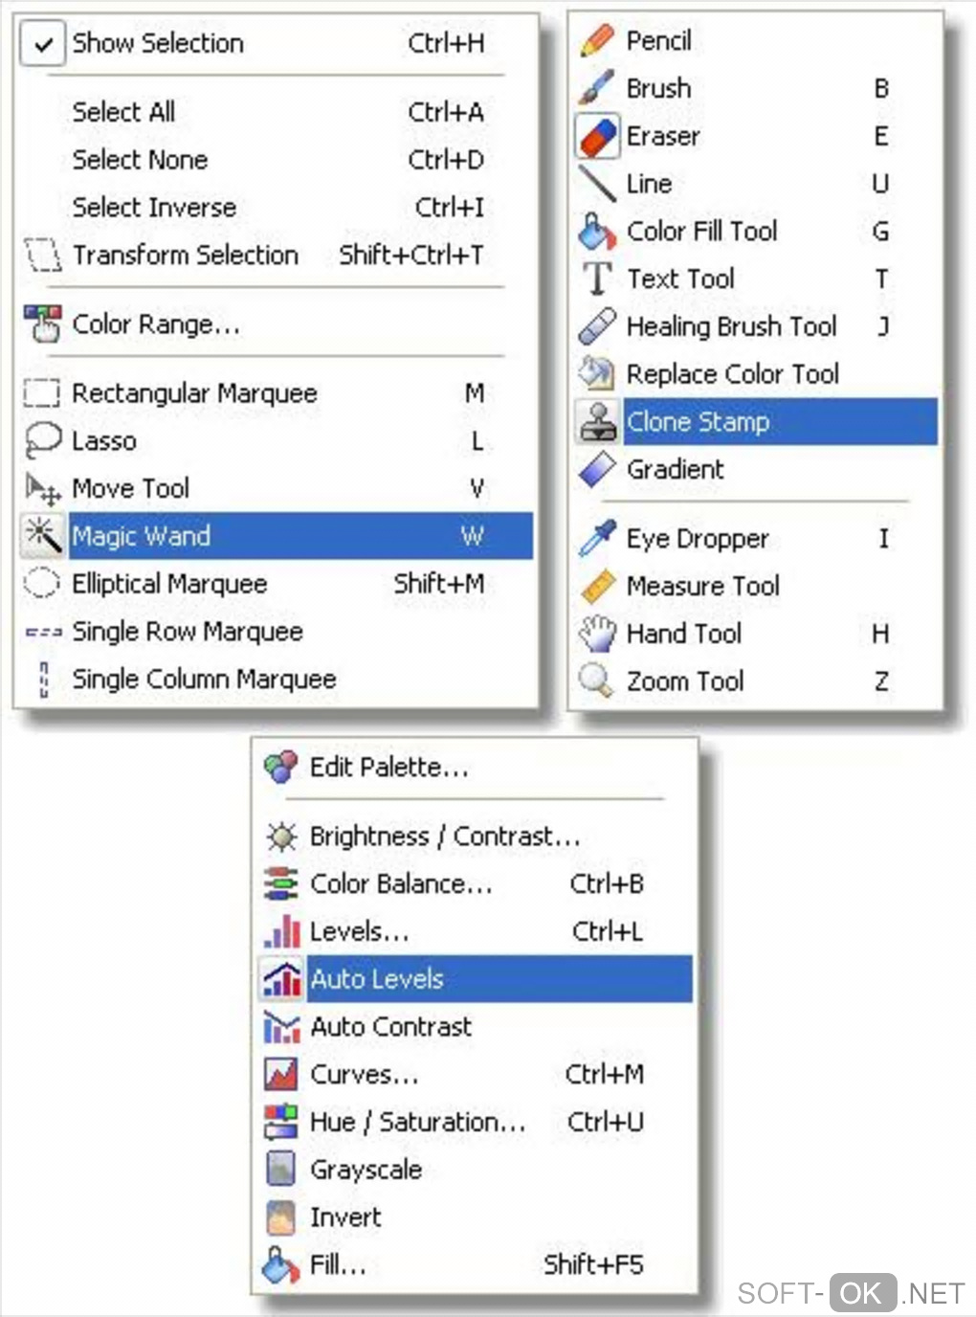Open Brightness / Contrast settings

pyautogui.click(x=444, y=837)
